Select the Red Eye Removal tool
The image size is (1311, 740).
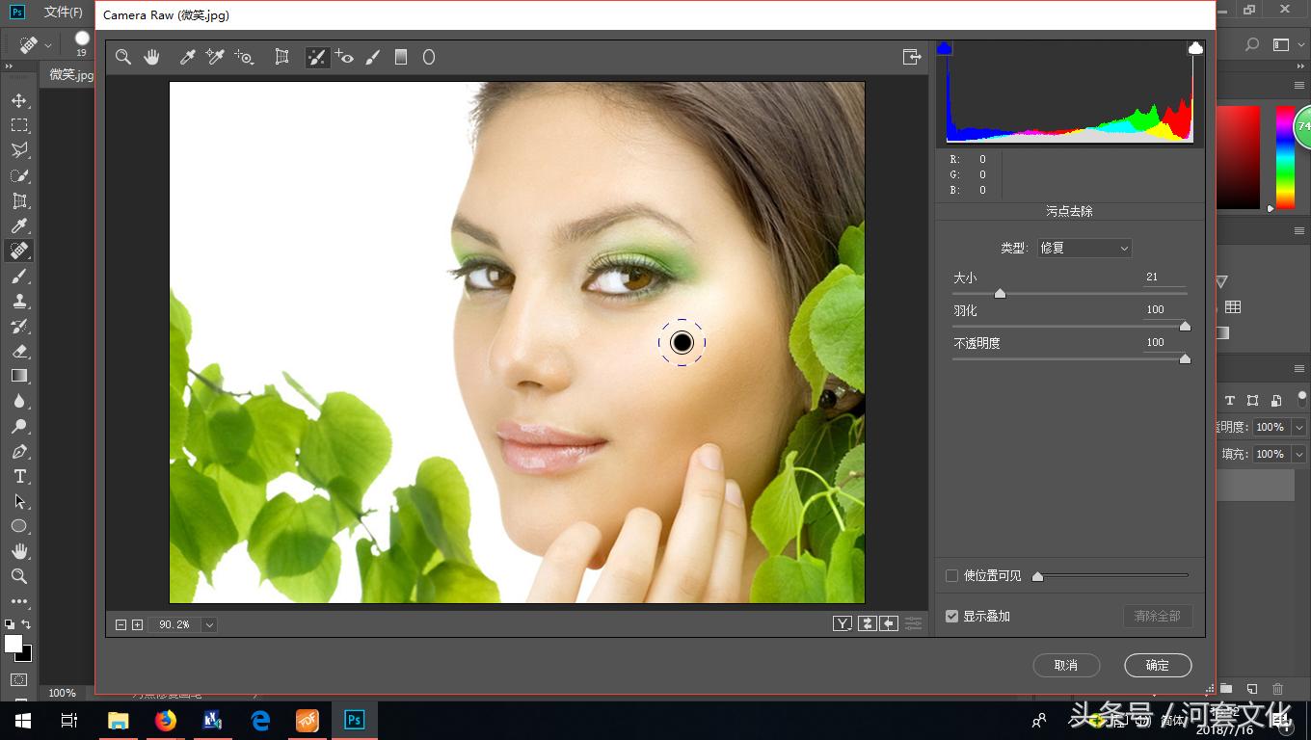[x=345, y=57]
